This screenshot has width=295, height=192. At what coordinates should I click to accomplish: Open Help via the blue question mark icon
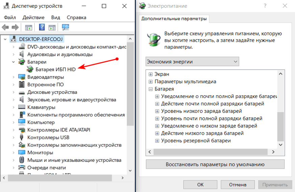click(x=42, y=27)
